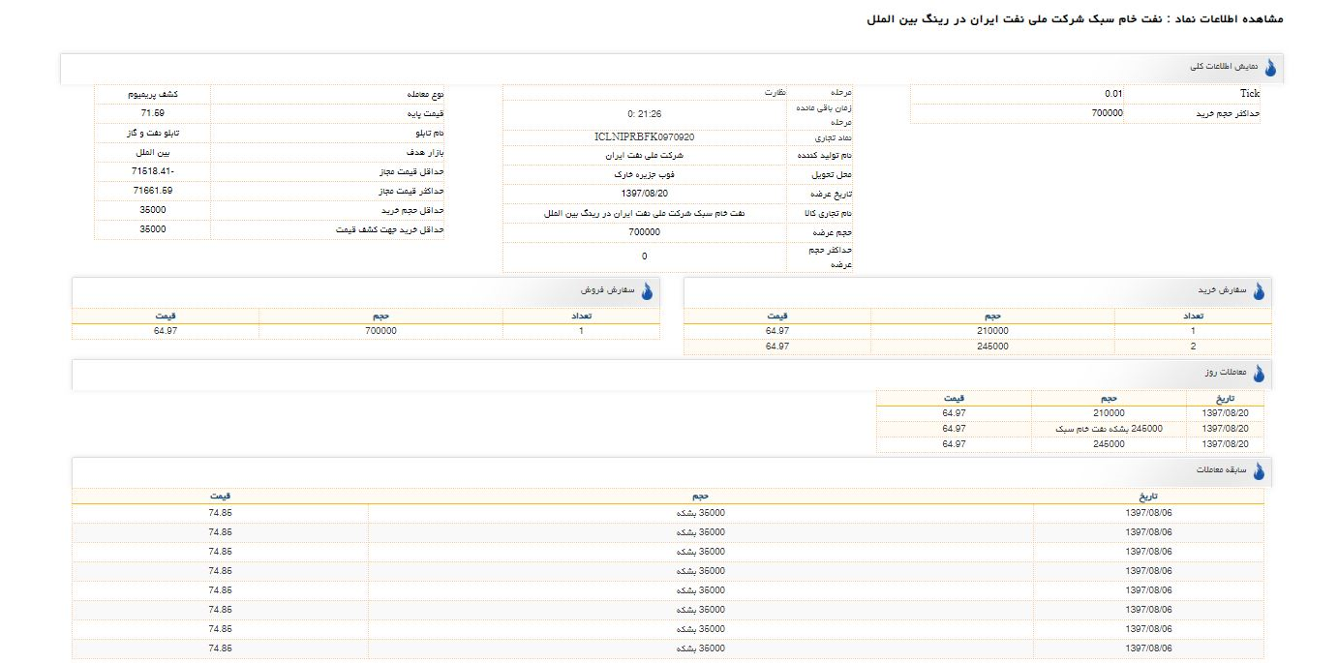Click the قیمت header in the buy orders table
1338x663 pixels.
[x=777, y=316]
